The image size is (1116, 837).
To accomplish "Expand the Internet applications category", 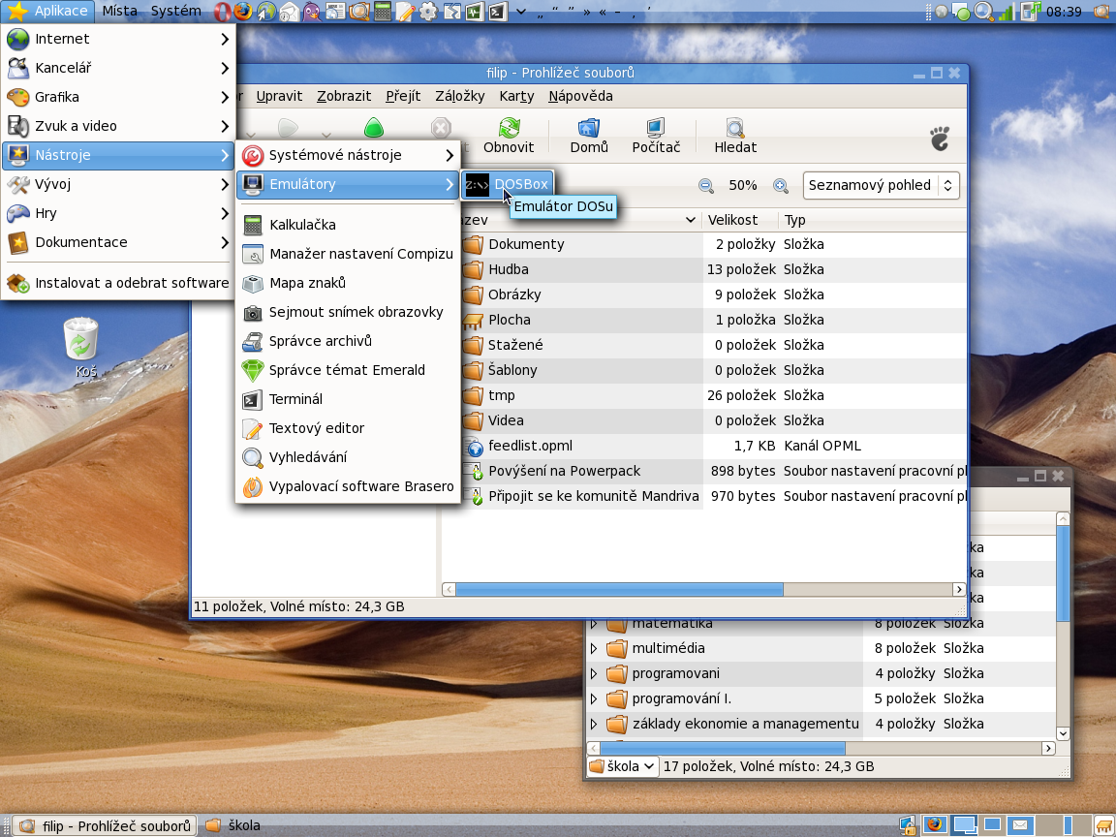I will pos(118,39).
